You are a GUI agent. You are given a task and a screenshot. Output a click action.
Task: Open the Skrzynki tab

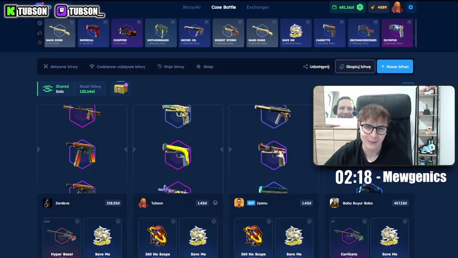(191, 7)
